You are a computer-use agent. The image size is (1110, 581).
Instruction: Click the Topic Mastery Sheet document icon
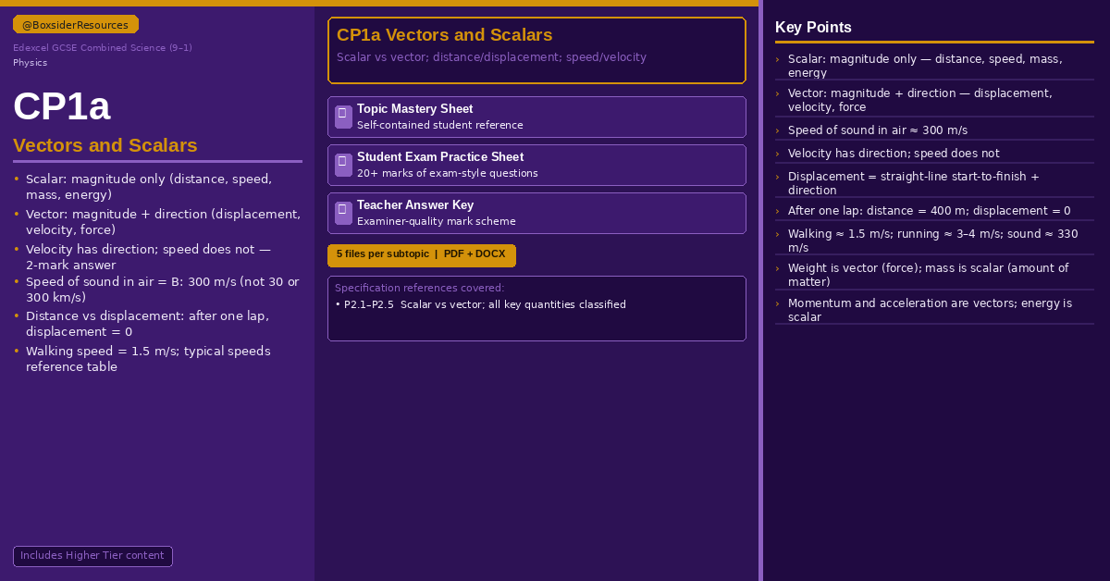[343, 117]
